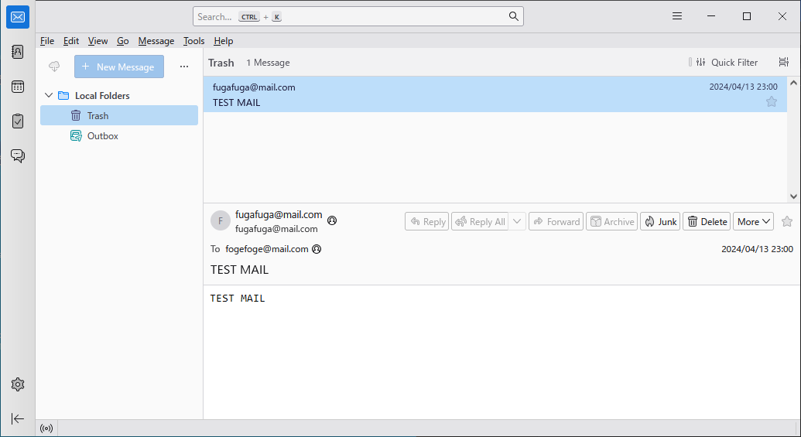This screenshot has height=437, width=801.
Task: Star the TEST MAIL message in list
Action: click(772, 101)
